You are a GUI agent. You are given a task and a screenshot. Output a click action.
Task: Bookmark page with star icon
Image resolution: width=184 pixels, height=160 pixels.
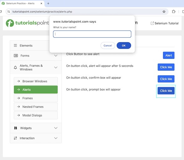164,12
